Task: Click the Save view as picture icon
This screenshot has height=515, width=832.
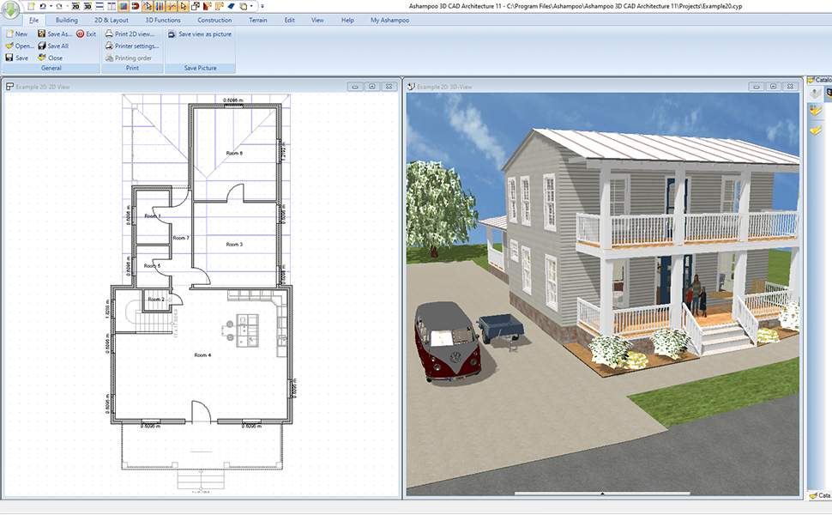Action: [x=172, y=34]
